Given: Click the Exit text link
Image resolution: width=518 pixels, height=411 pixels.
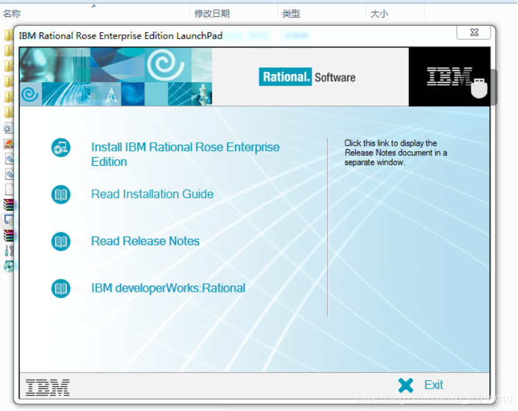Looking at the screenshot, I should (x=434, y=385).
